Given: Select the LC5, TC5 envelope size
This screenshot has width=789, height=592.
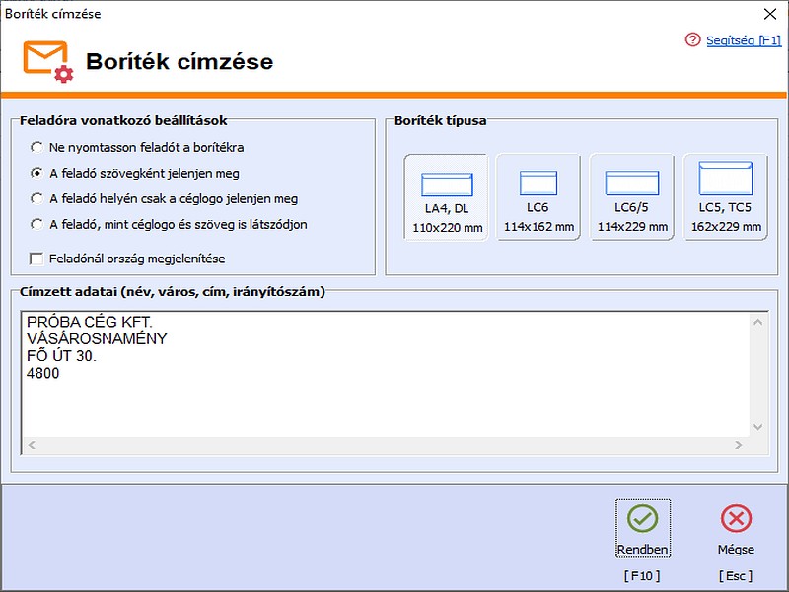Looking at the screenshot, I should (x=725, y=198).
